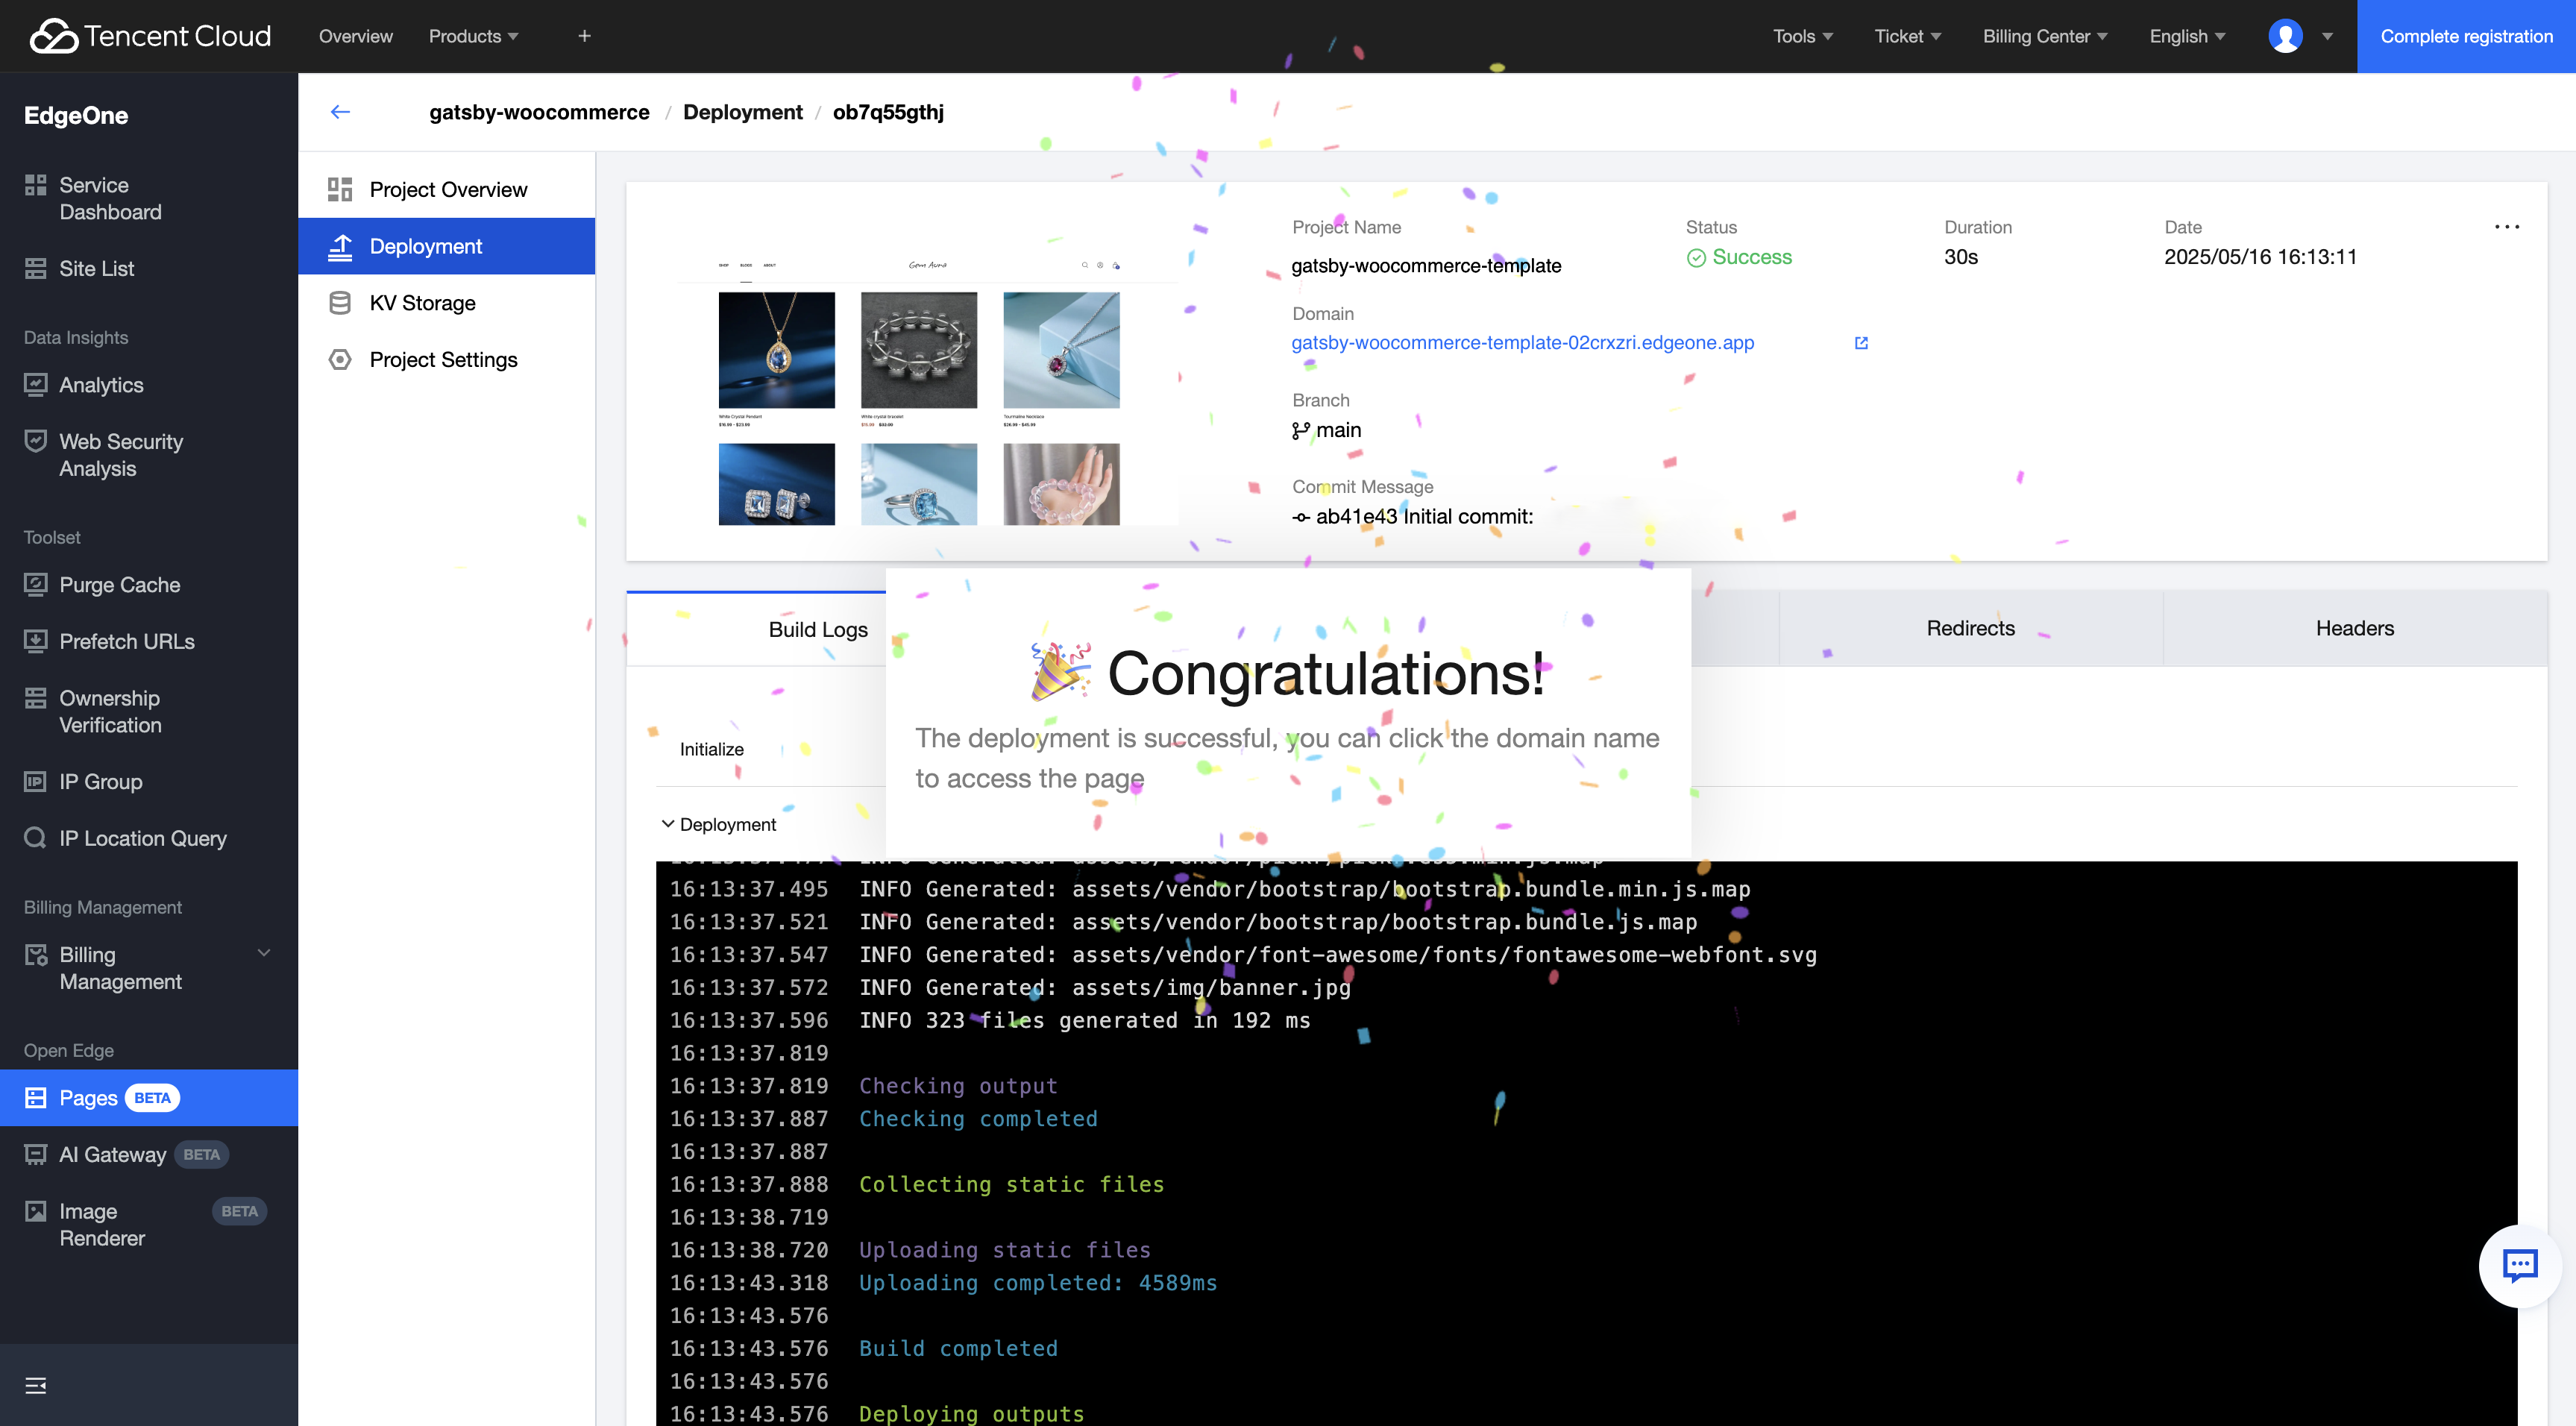The height and width of the screenshot is (1426, 2576).
Task: Click the IP Location Query magnifier icon
Action: coord(36,838)
